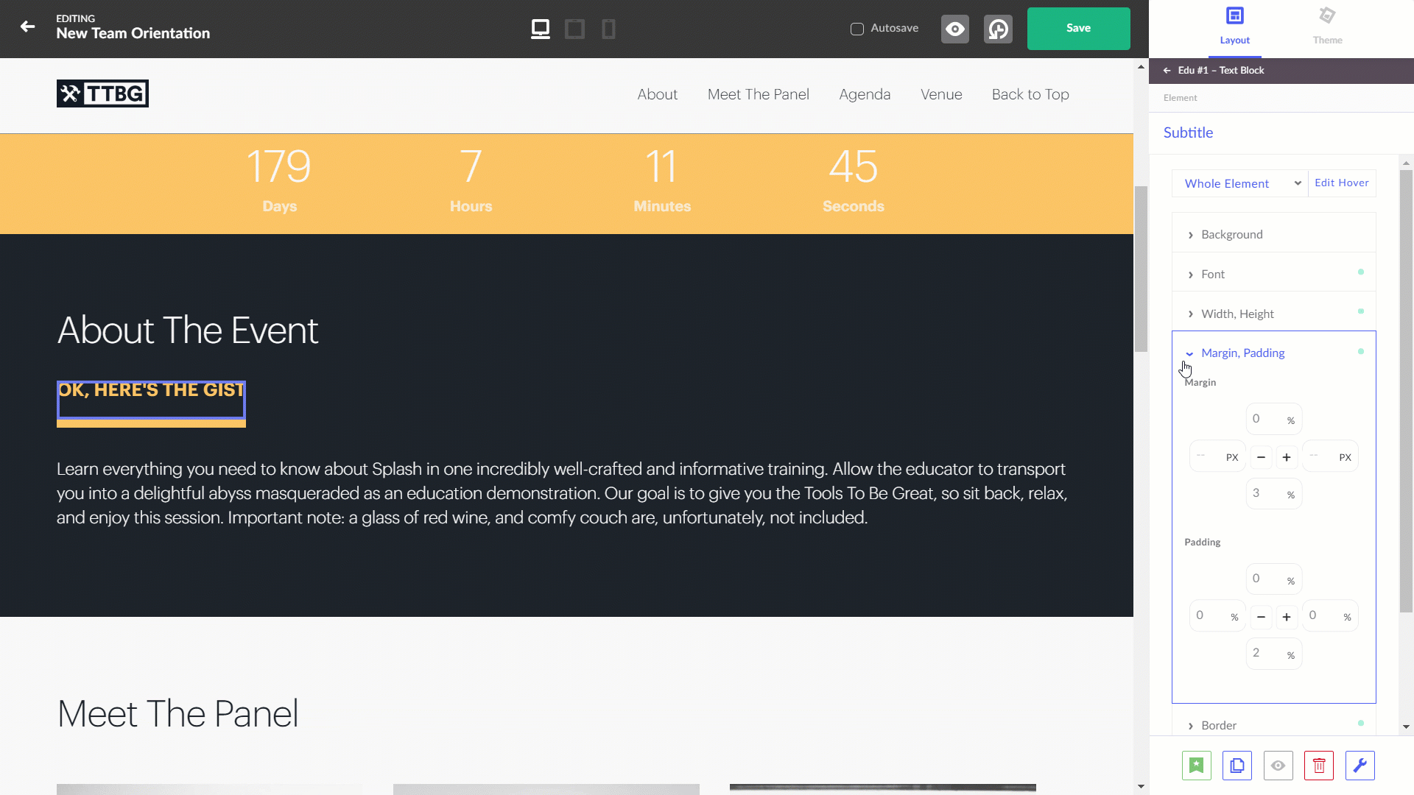Click margin right PX field
Image resolution: width=1414 pixels, height=795 pixels.
(x=1331, y=456)
